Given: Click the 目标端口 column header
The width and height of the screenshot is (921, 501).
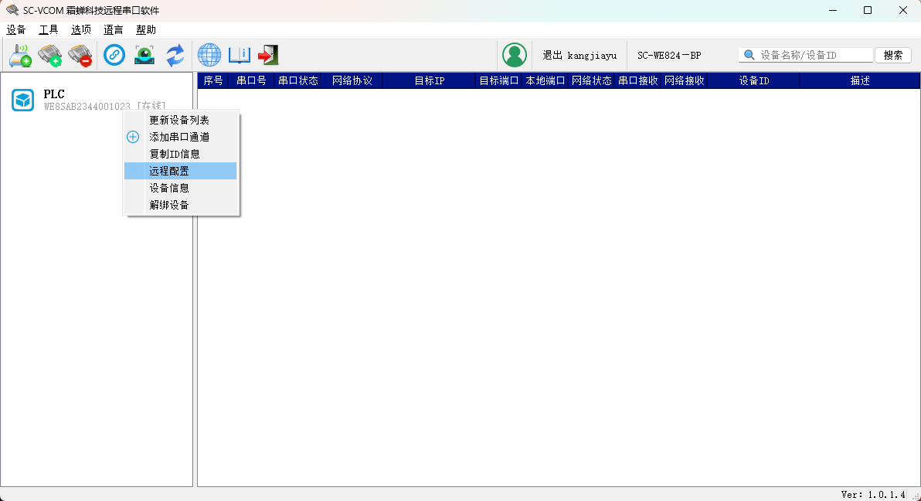Looking at the screenshot, I should (498, 80).
